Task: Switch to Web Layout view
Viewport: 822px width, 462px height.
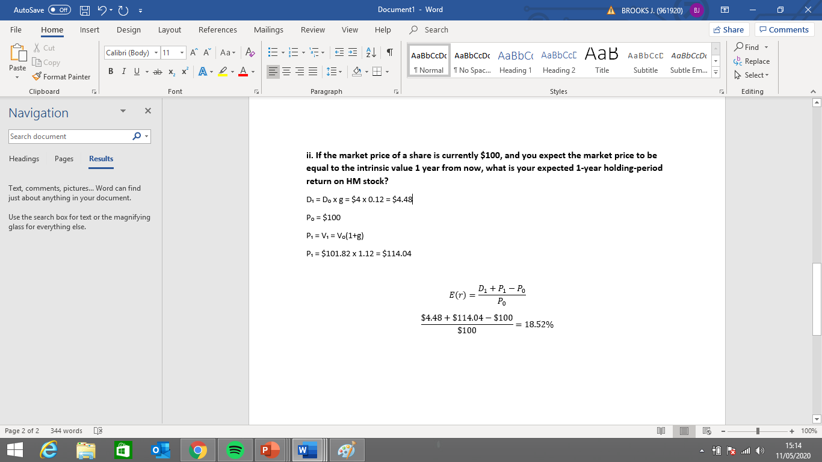Action: [707, 431]
